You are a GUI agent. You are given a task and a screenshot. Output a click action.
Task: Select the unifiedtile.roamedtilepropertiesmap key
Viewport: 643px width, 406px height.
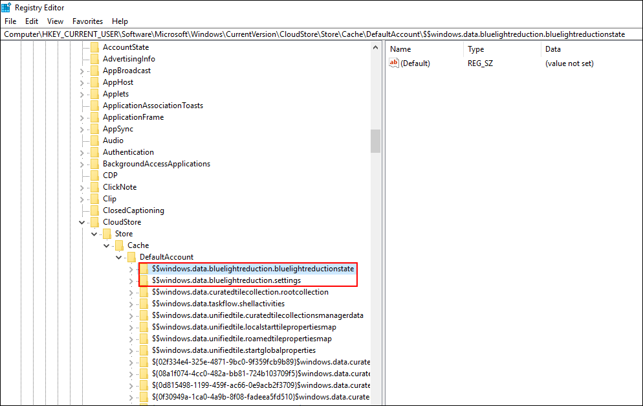coord(241,339)
